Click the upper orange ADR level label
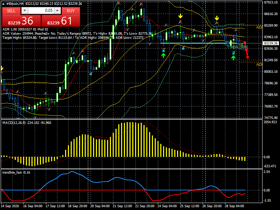Viewport: 280px width, 210px height. (x=259, y=27)
